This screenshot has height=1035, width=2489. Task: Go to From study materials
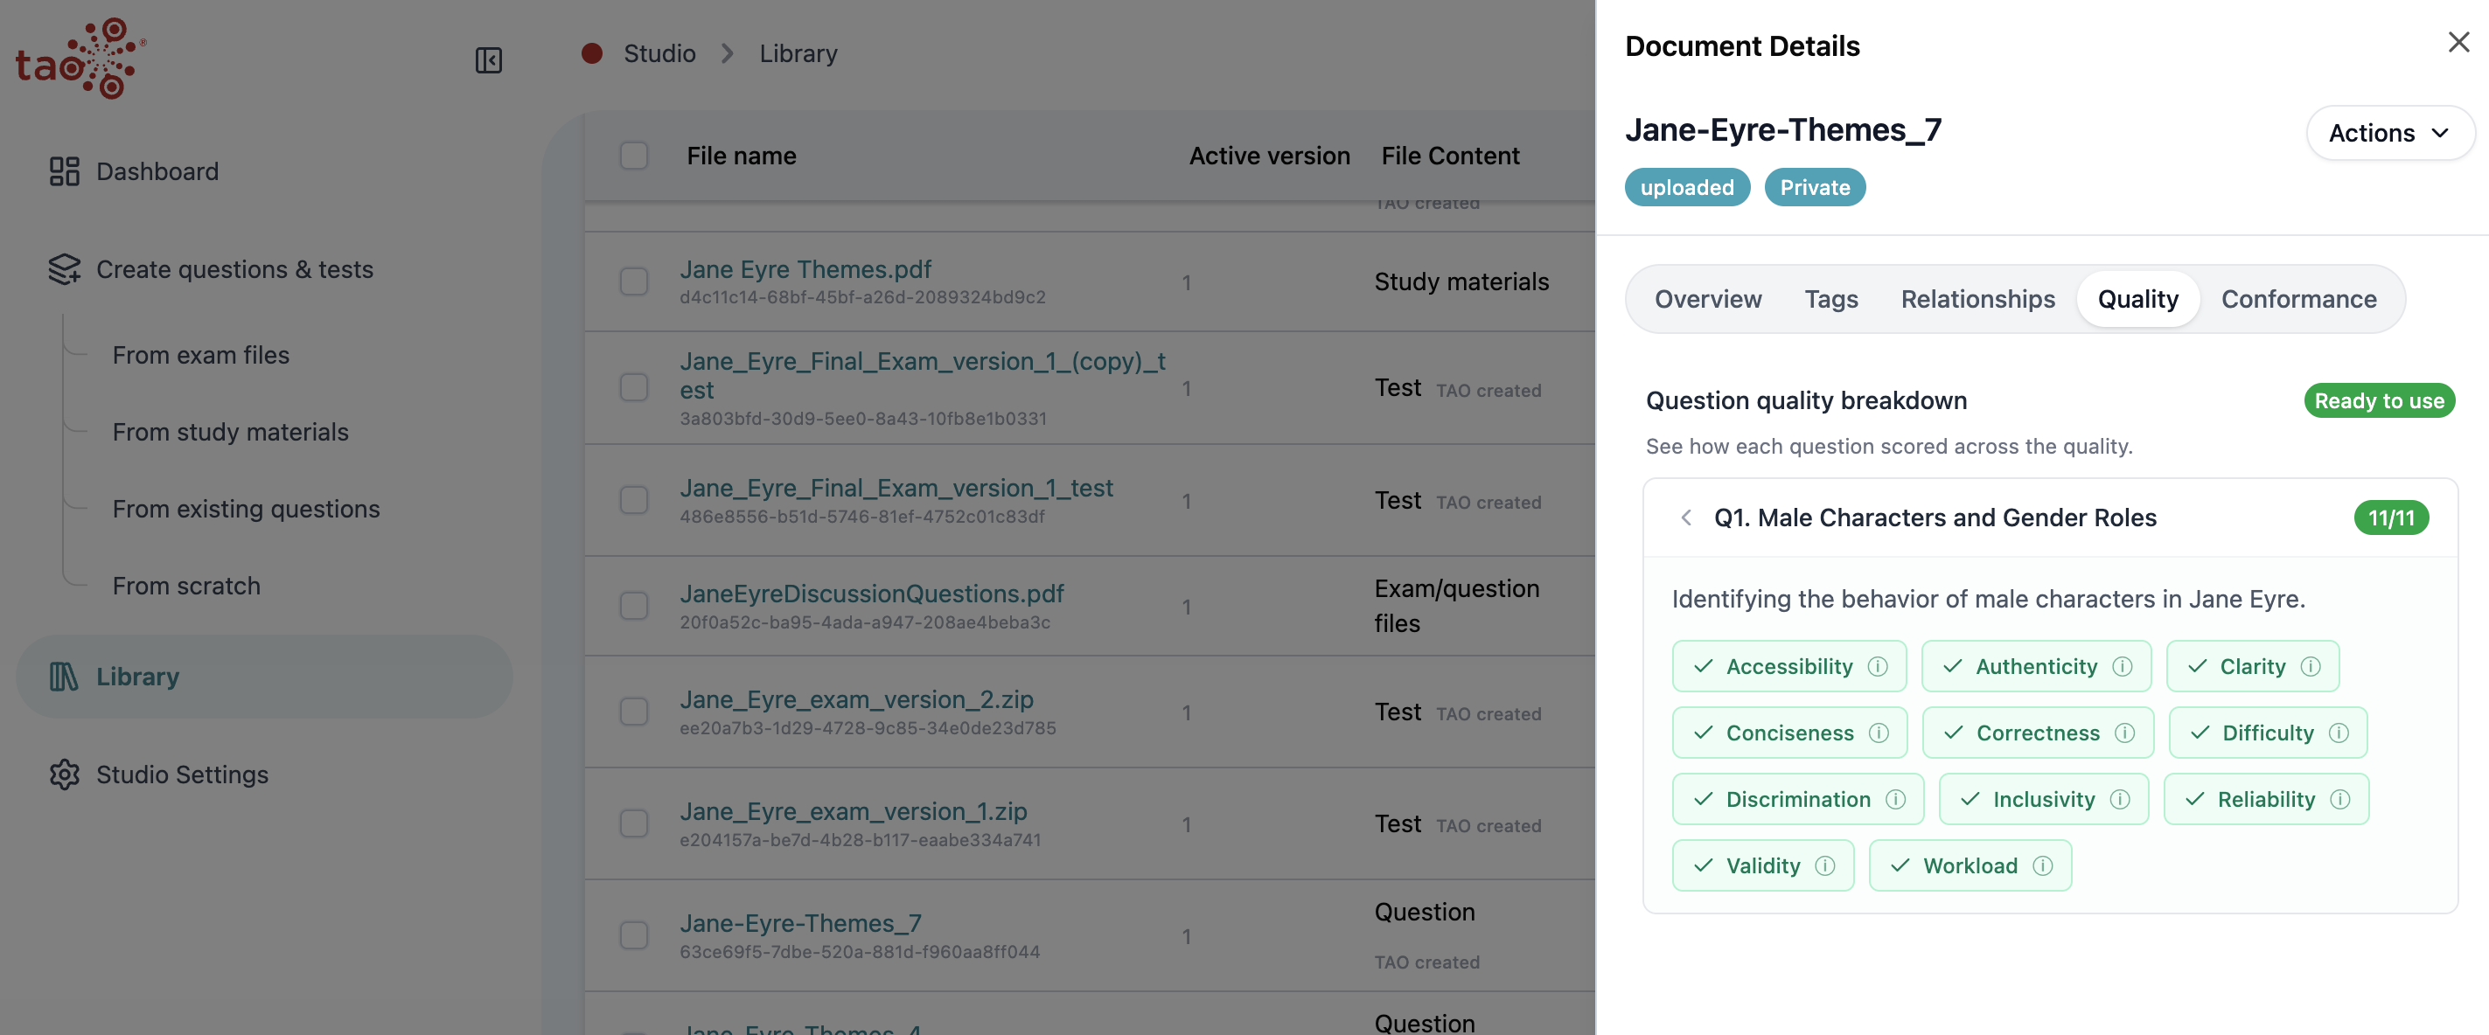[x=230, y=432]
